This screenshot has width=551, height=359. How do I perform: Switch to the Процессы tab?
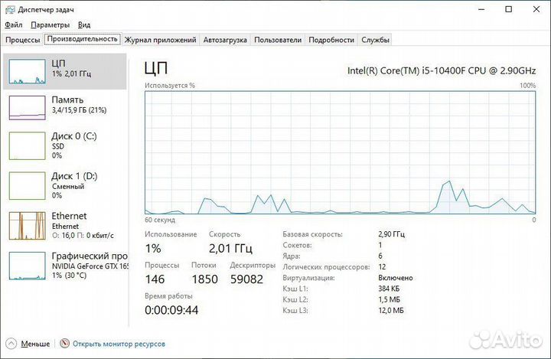tap(23, 40)
